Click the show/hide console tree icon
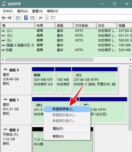 click(18, 18)
